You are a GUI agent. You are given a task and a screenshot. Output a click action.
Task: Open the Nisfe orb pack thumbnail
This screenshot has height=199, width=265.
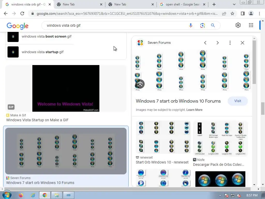pyautogui.click(x=220, y=138)
